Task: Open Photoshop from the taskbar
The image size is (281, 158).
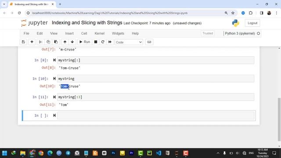Action: pos(113,153)
